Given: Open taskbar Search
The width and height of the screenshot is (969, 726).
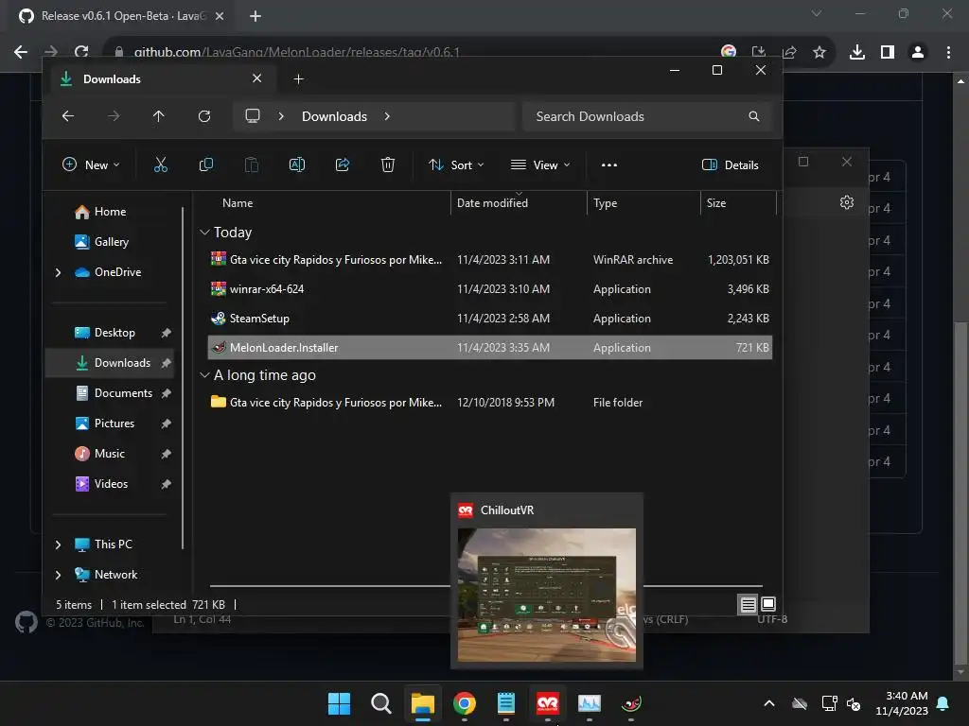Looking at the screenshot, I should tap(381, 703).
